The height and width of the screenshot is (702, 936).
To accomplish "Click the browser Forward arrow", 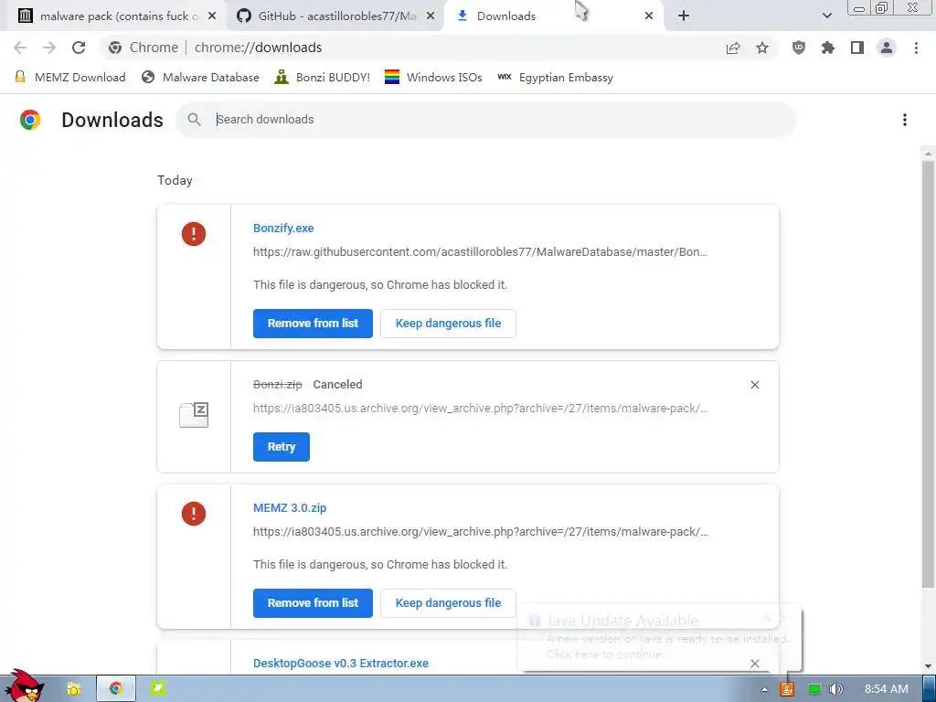I will [49, 48].
